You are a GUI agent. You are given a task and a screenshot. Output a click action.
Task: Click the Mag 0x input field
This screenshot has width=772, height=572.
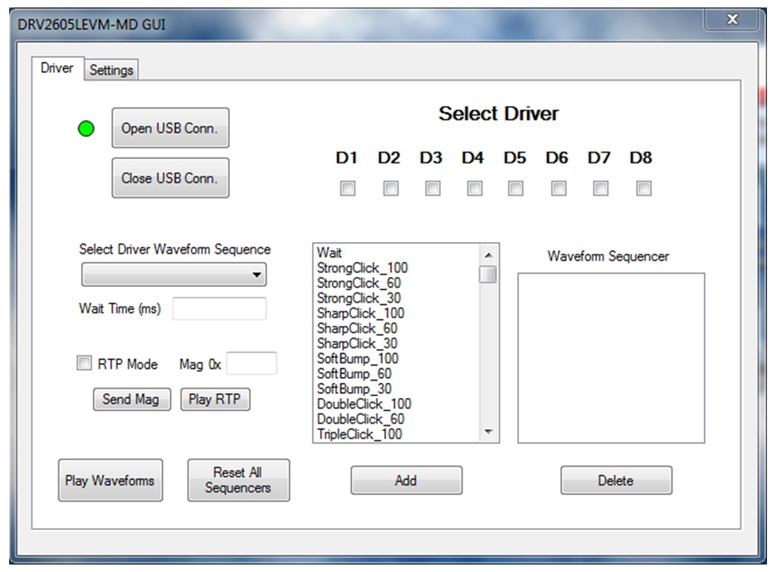click(x=252, y=363)
